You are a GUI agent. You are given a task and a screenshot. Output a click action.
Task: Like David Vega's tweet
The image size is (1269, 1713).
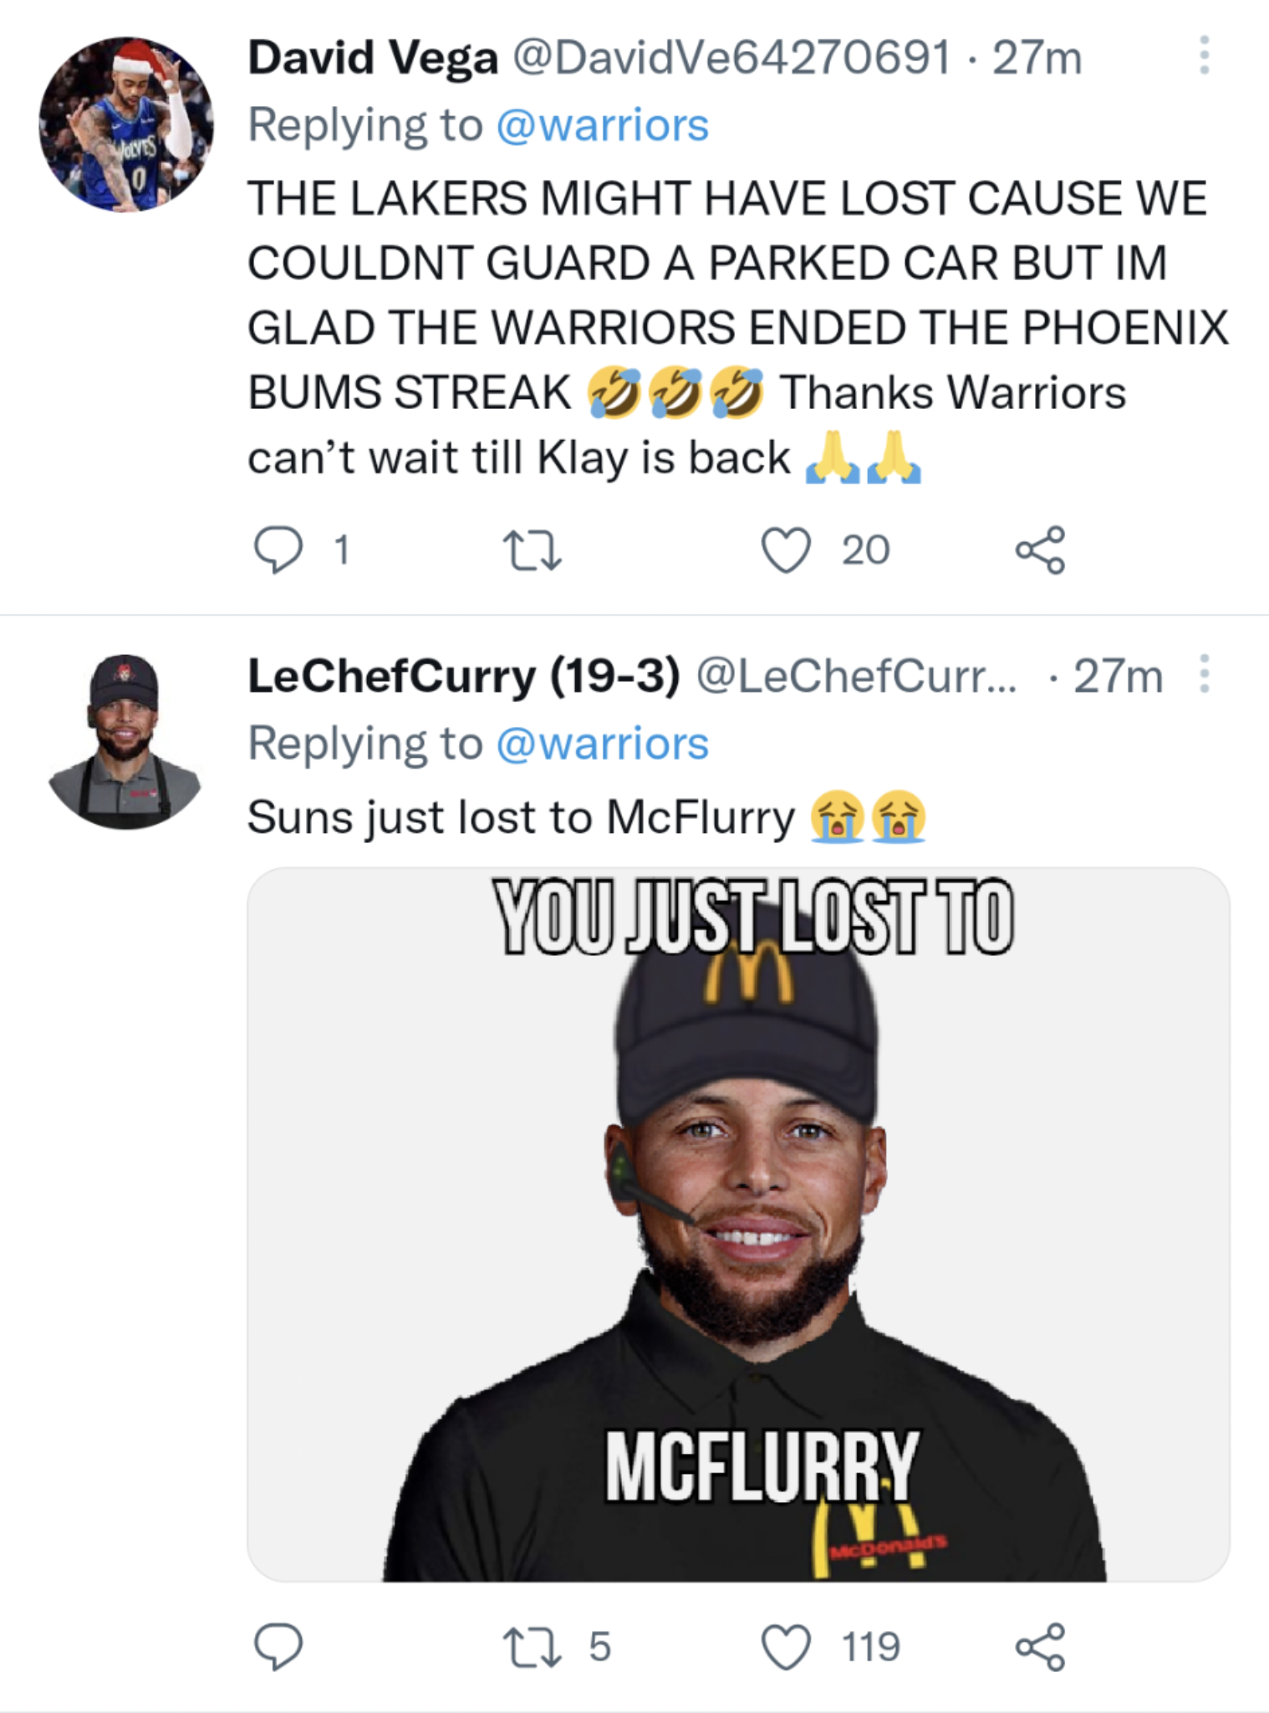tap(786, 550)
